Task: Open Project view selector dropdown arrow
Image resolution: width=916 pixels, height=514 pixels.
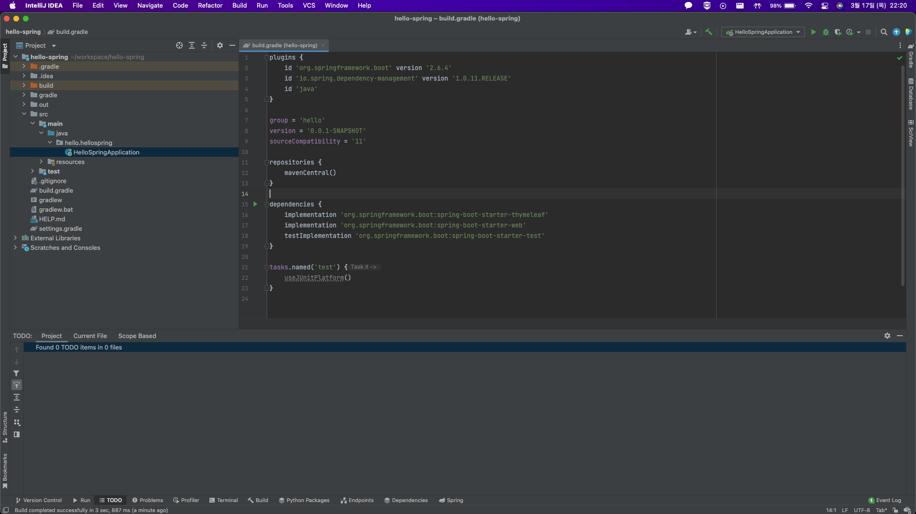Action: click(x=54, y=46)
